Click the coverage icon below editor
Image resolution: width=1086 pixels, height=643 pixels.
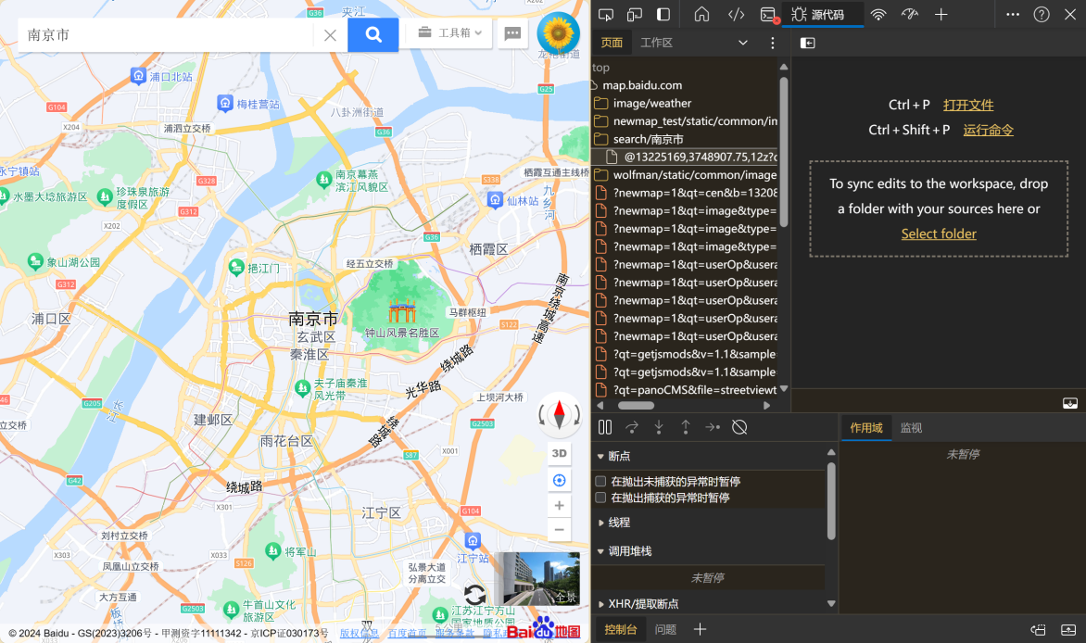(1070, 403)
